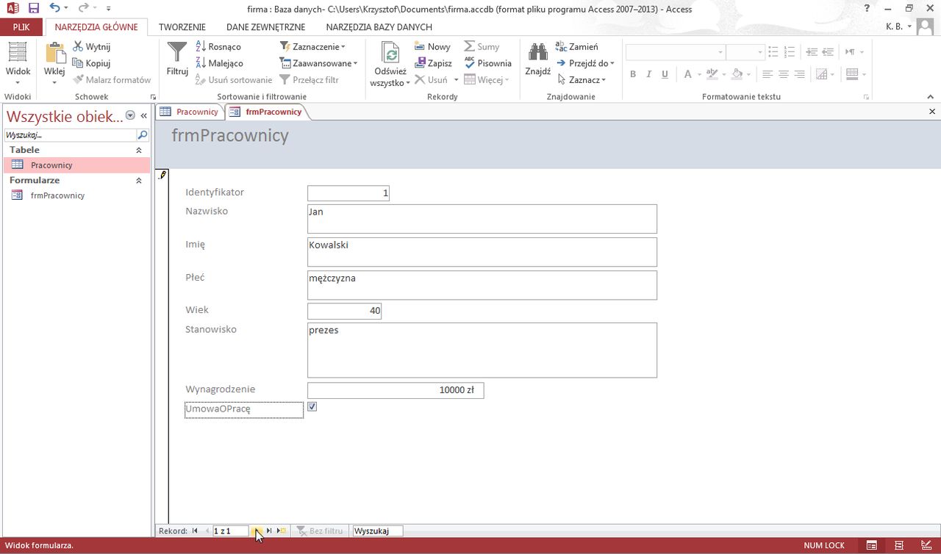Click the record number box 1 z 1
Screen dimensions: 941x554
pyautogui.click(x=231, y=530)
